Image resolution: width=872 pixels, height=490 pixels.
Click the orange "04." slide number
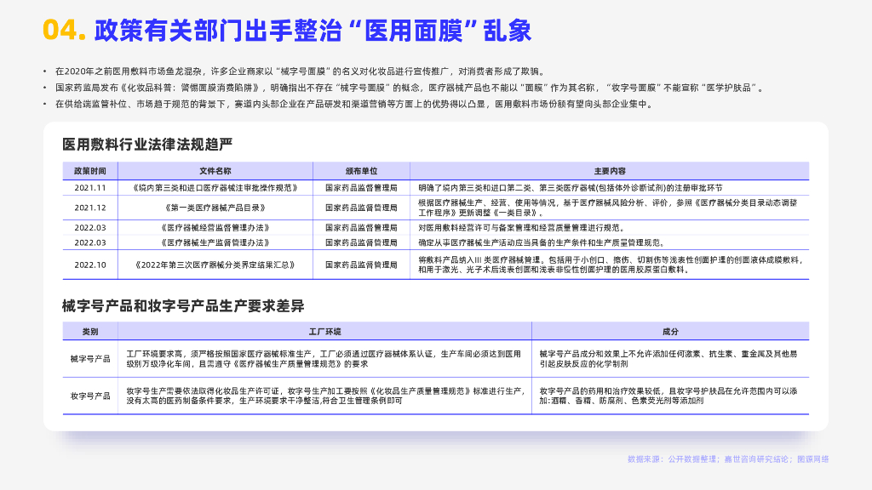(64, 31)
